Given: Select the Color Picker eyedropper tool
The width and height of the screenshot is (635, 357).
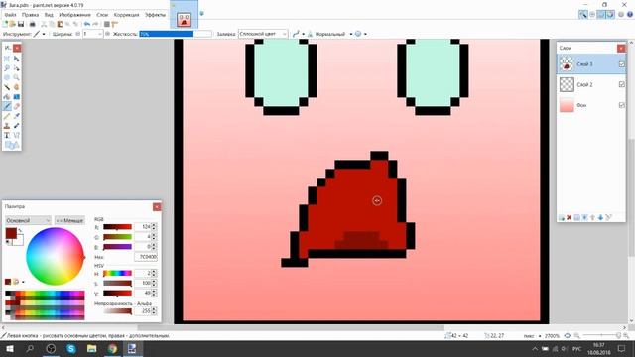Looking at the screenshot, I should pyautogui.click(x=17, y=116).
